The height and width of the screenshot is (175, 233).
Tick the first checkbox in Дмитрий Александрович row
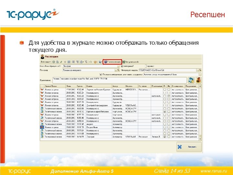point(165,105)
